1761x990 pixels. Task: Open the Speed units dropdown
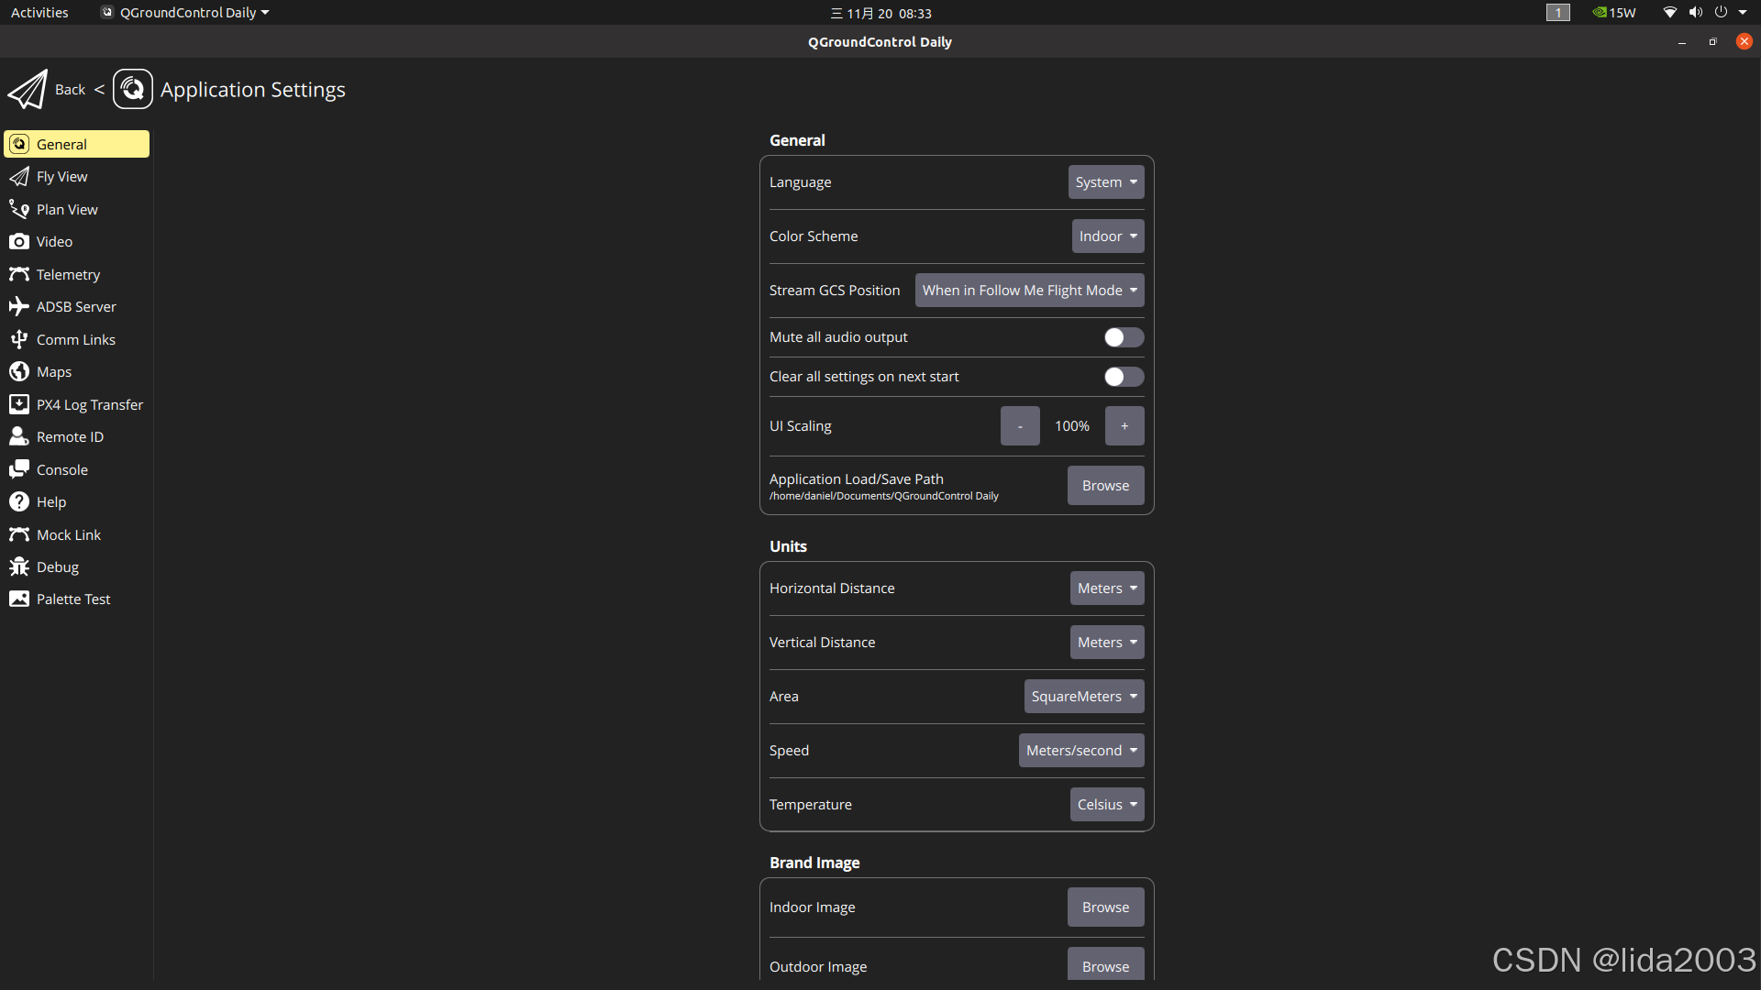click(1081, 751)
